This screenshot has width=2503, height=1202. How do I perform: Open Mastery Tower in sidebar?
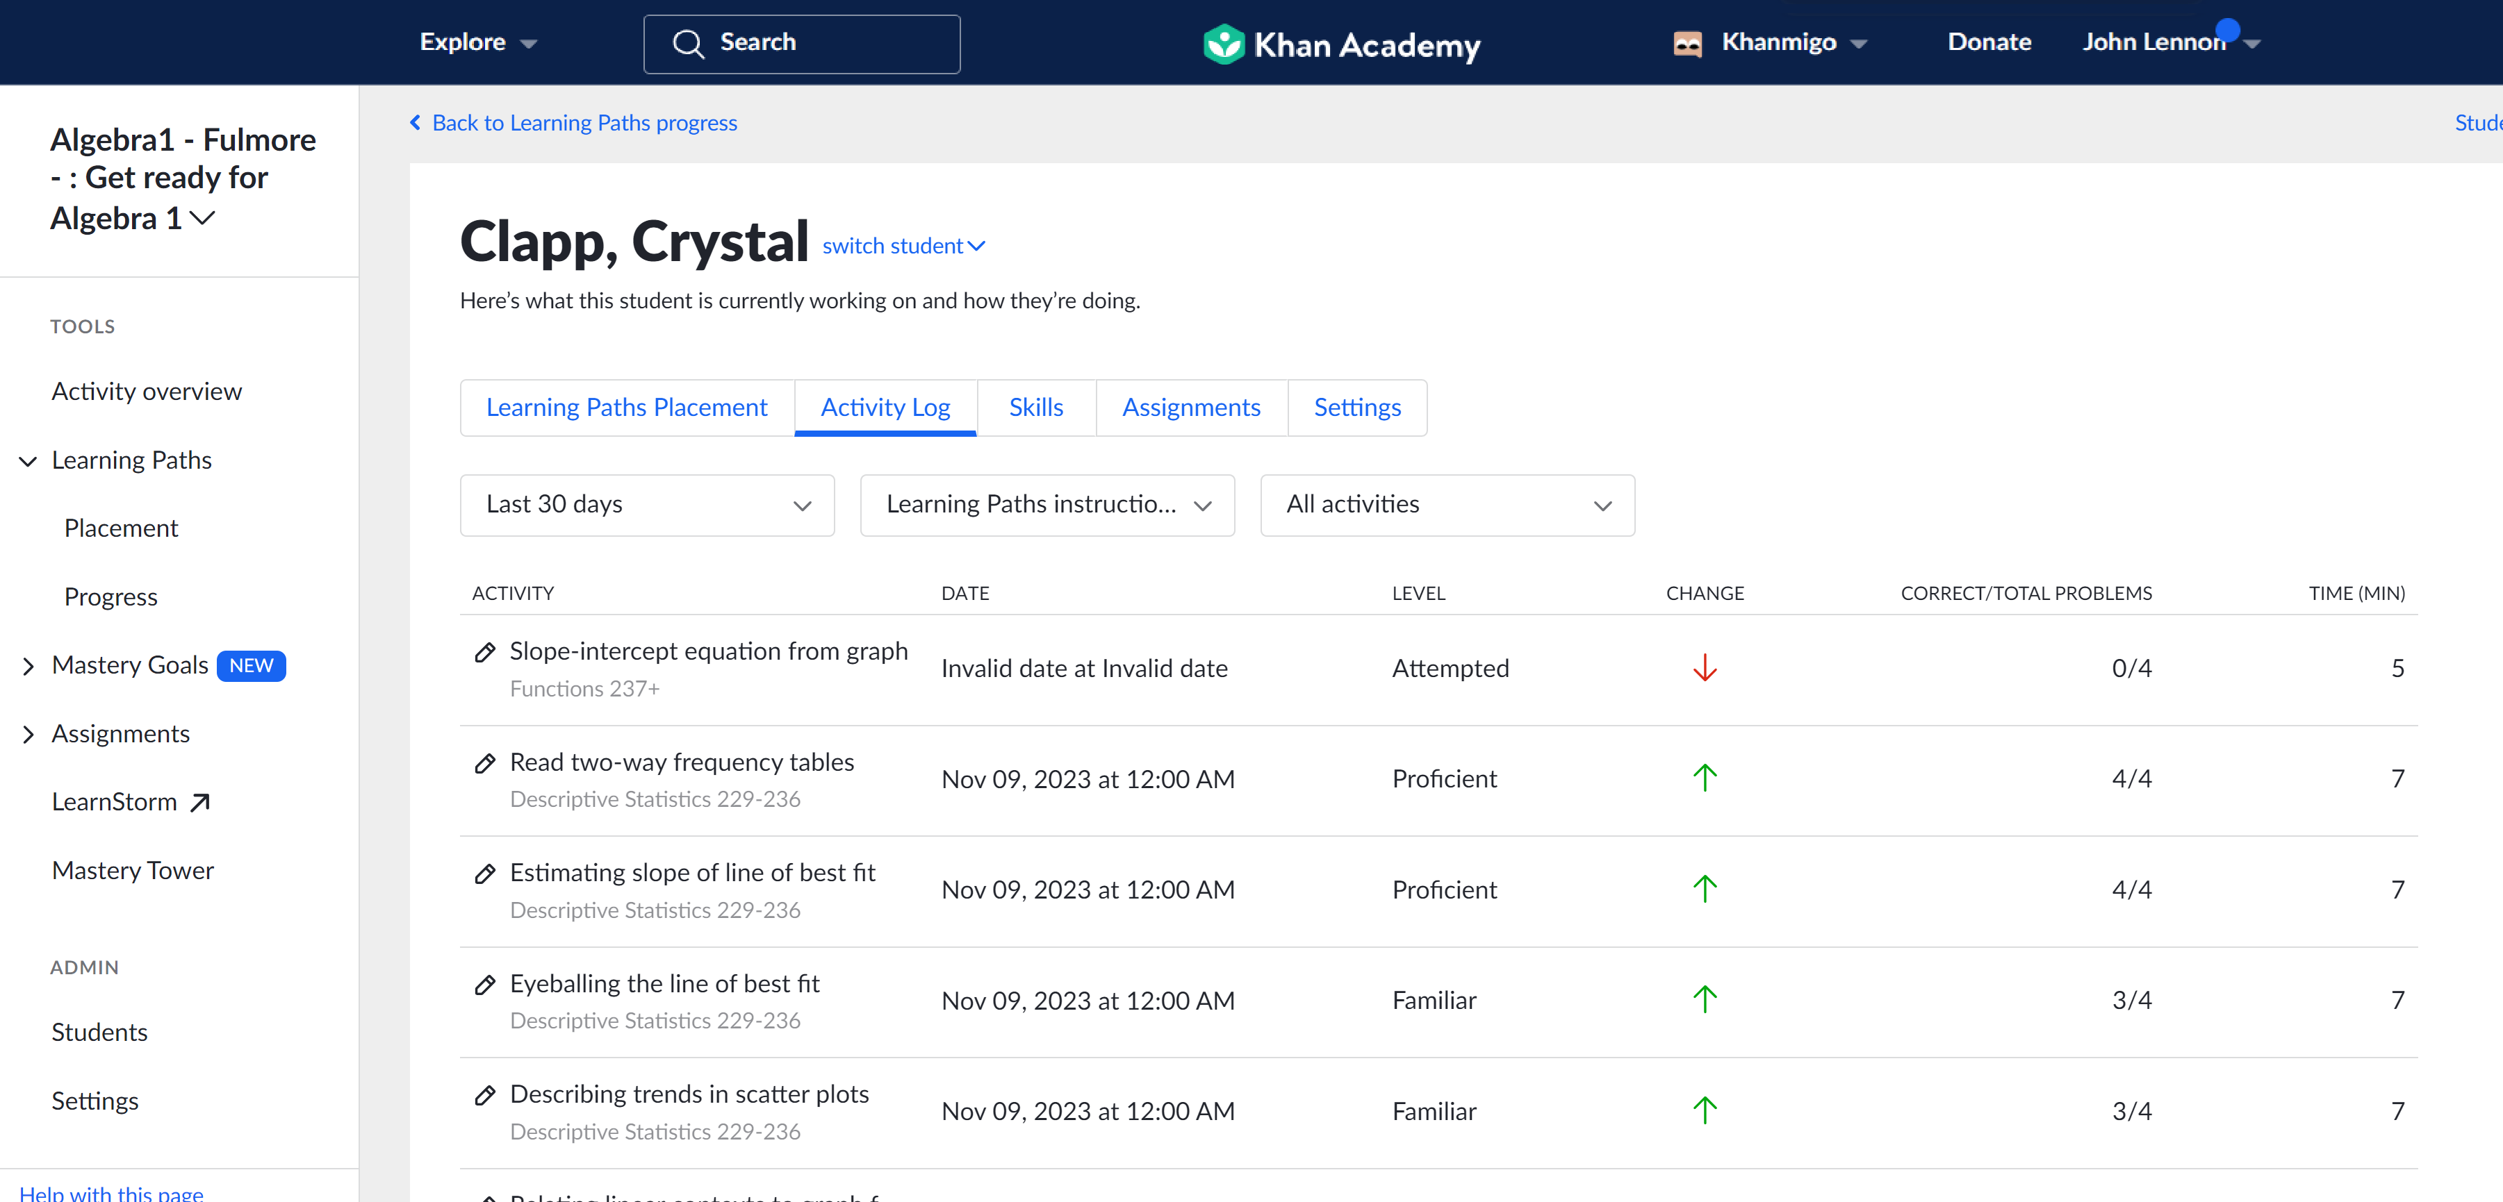pos(132,871)
